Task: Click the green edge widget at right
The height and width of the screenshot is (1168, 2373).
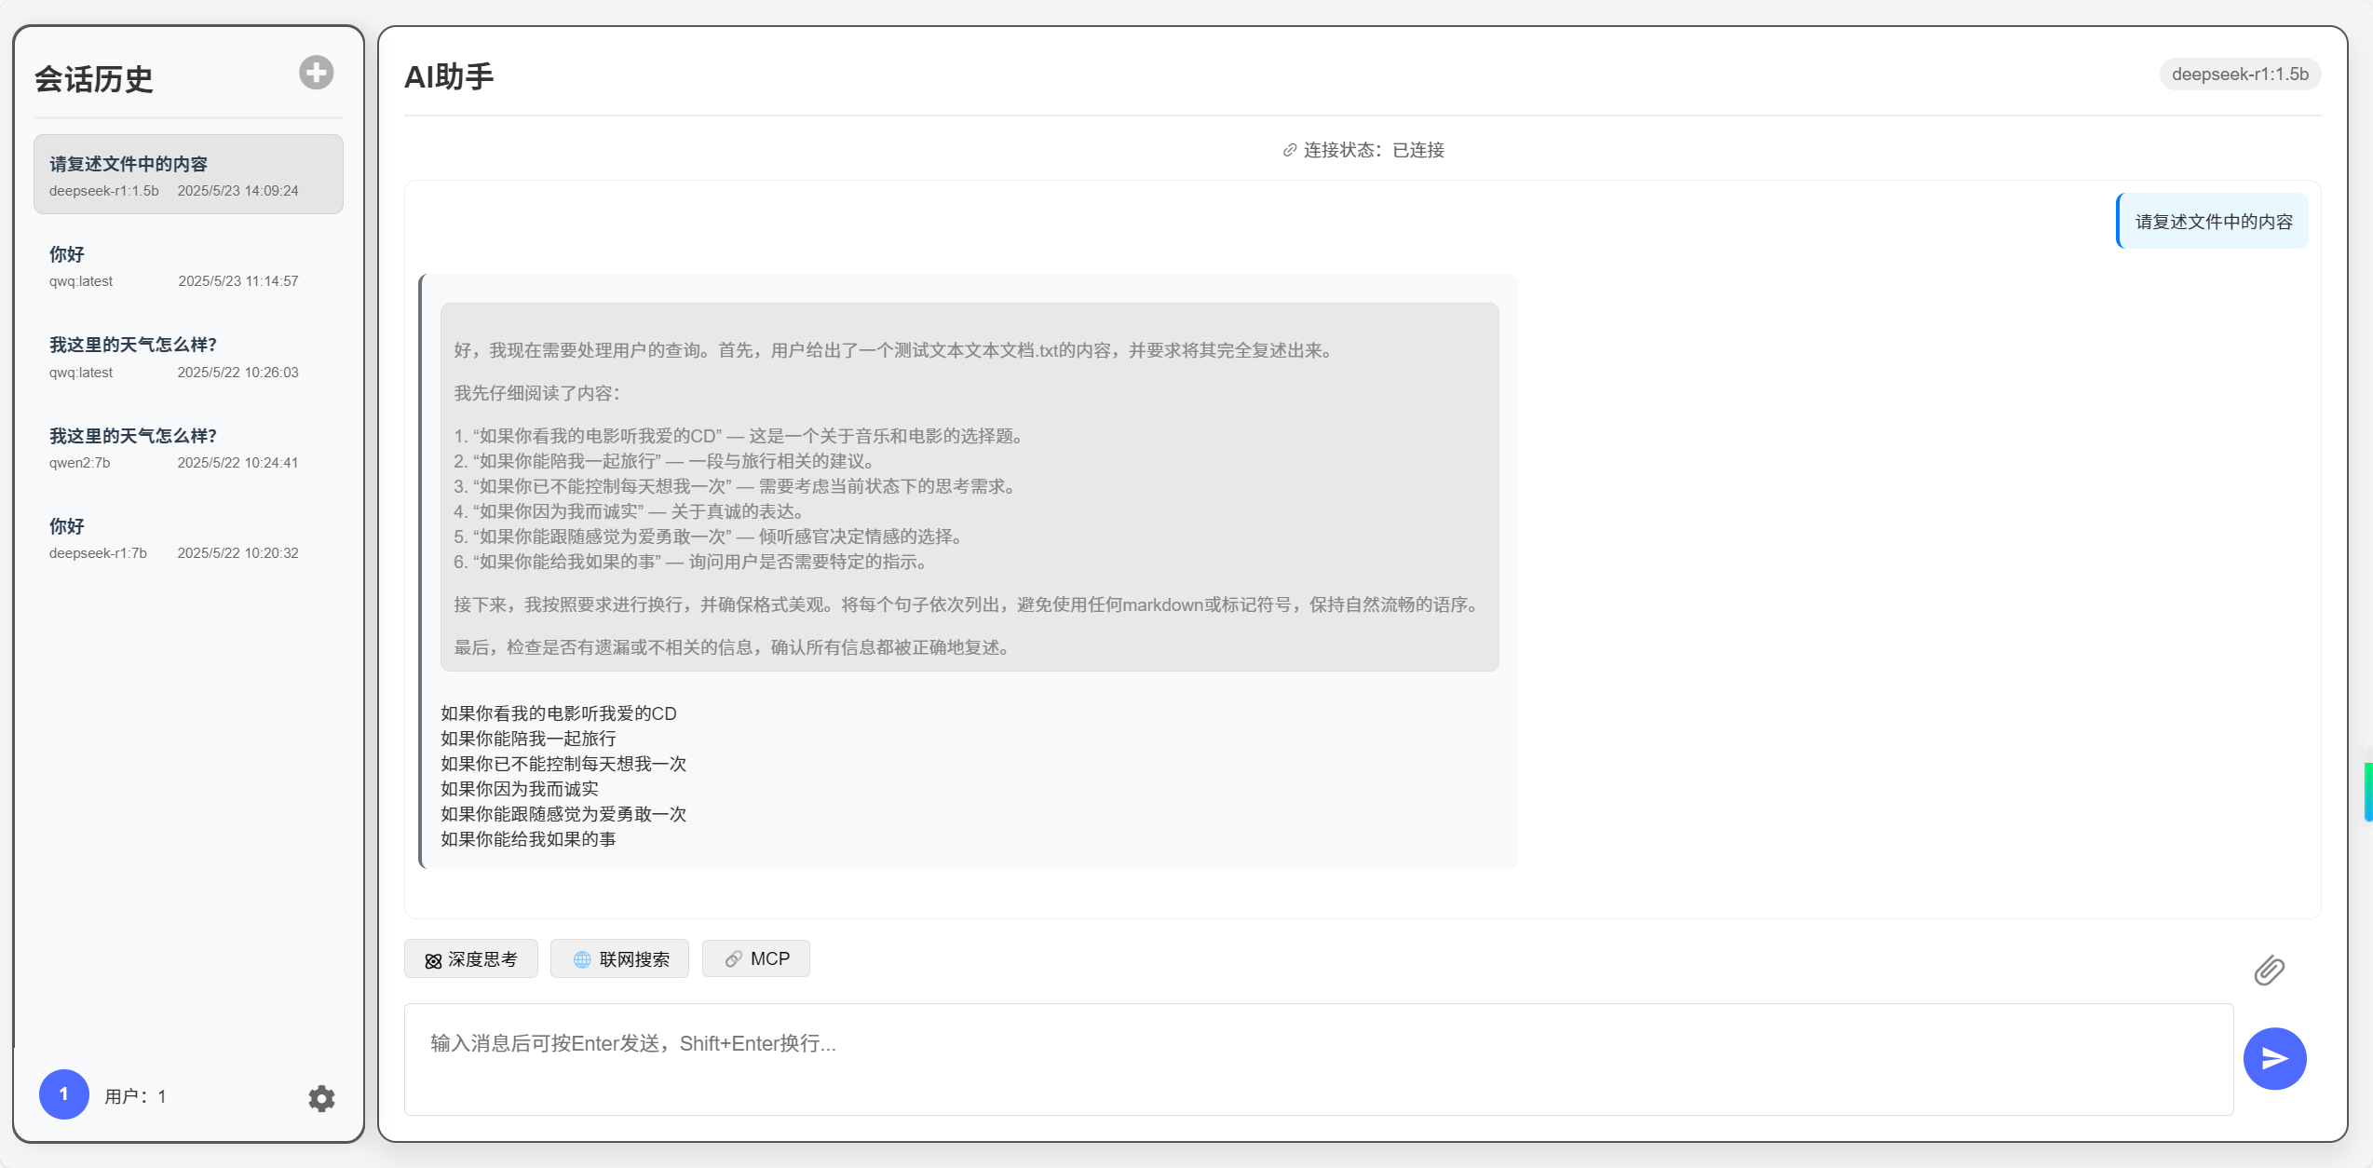Action: point(2367,791)
